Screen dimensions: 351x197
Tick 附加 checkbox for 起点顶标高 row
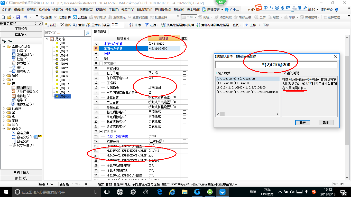point(184,112)
